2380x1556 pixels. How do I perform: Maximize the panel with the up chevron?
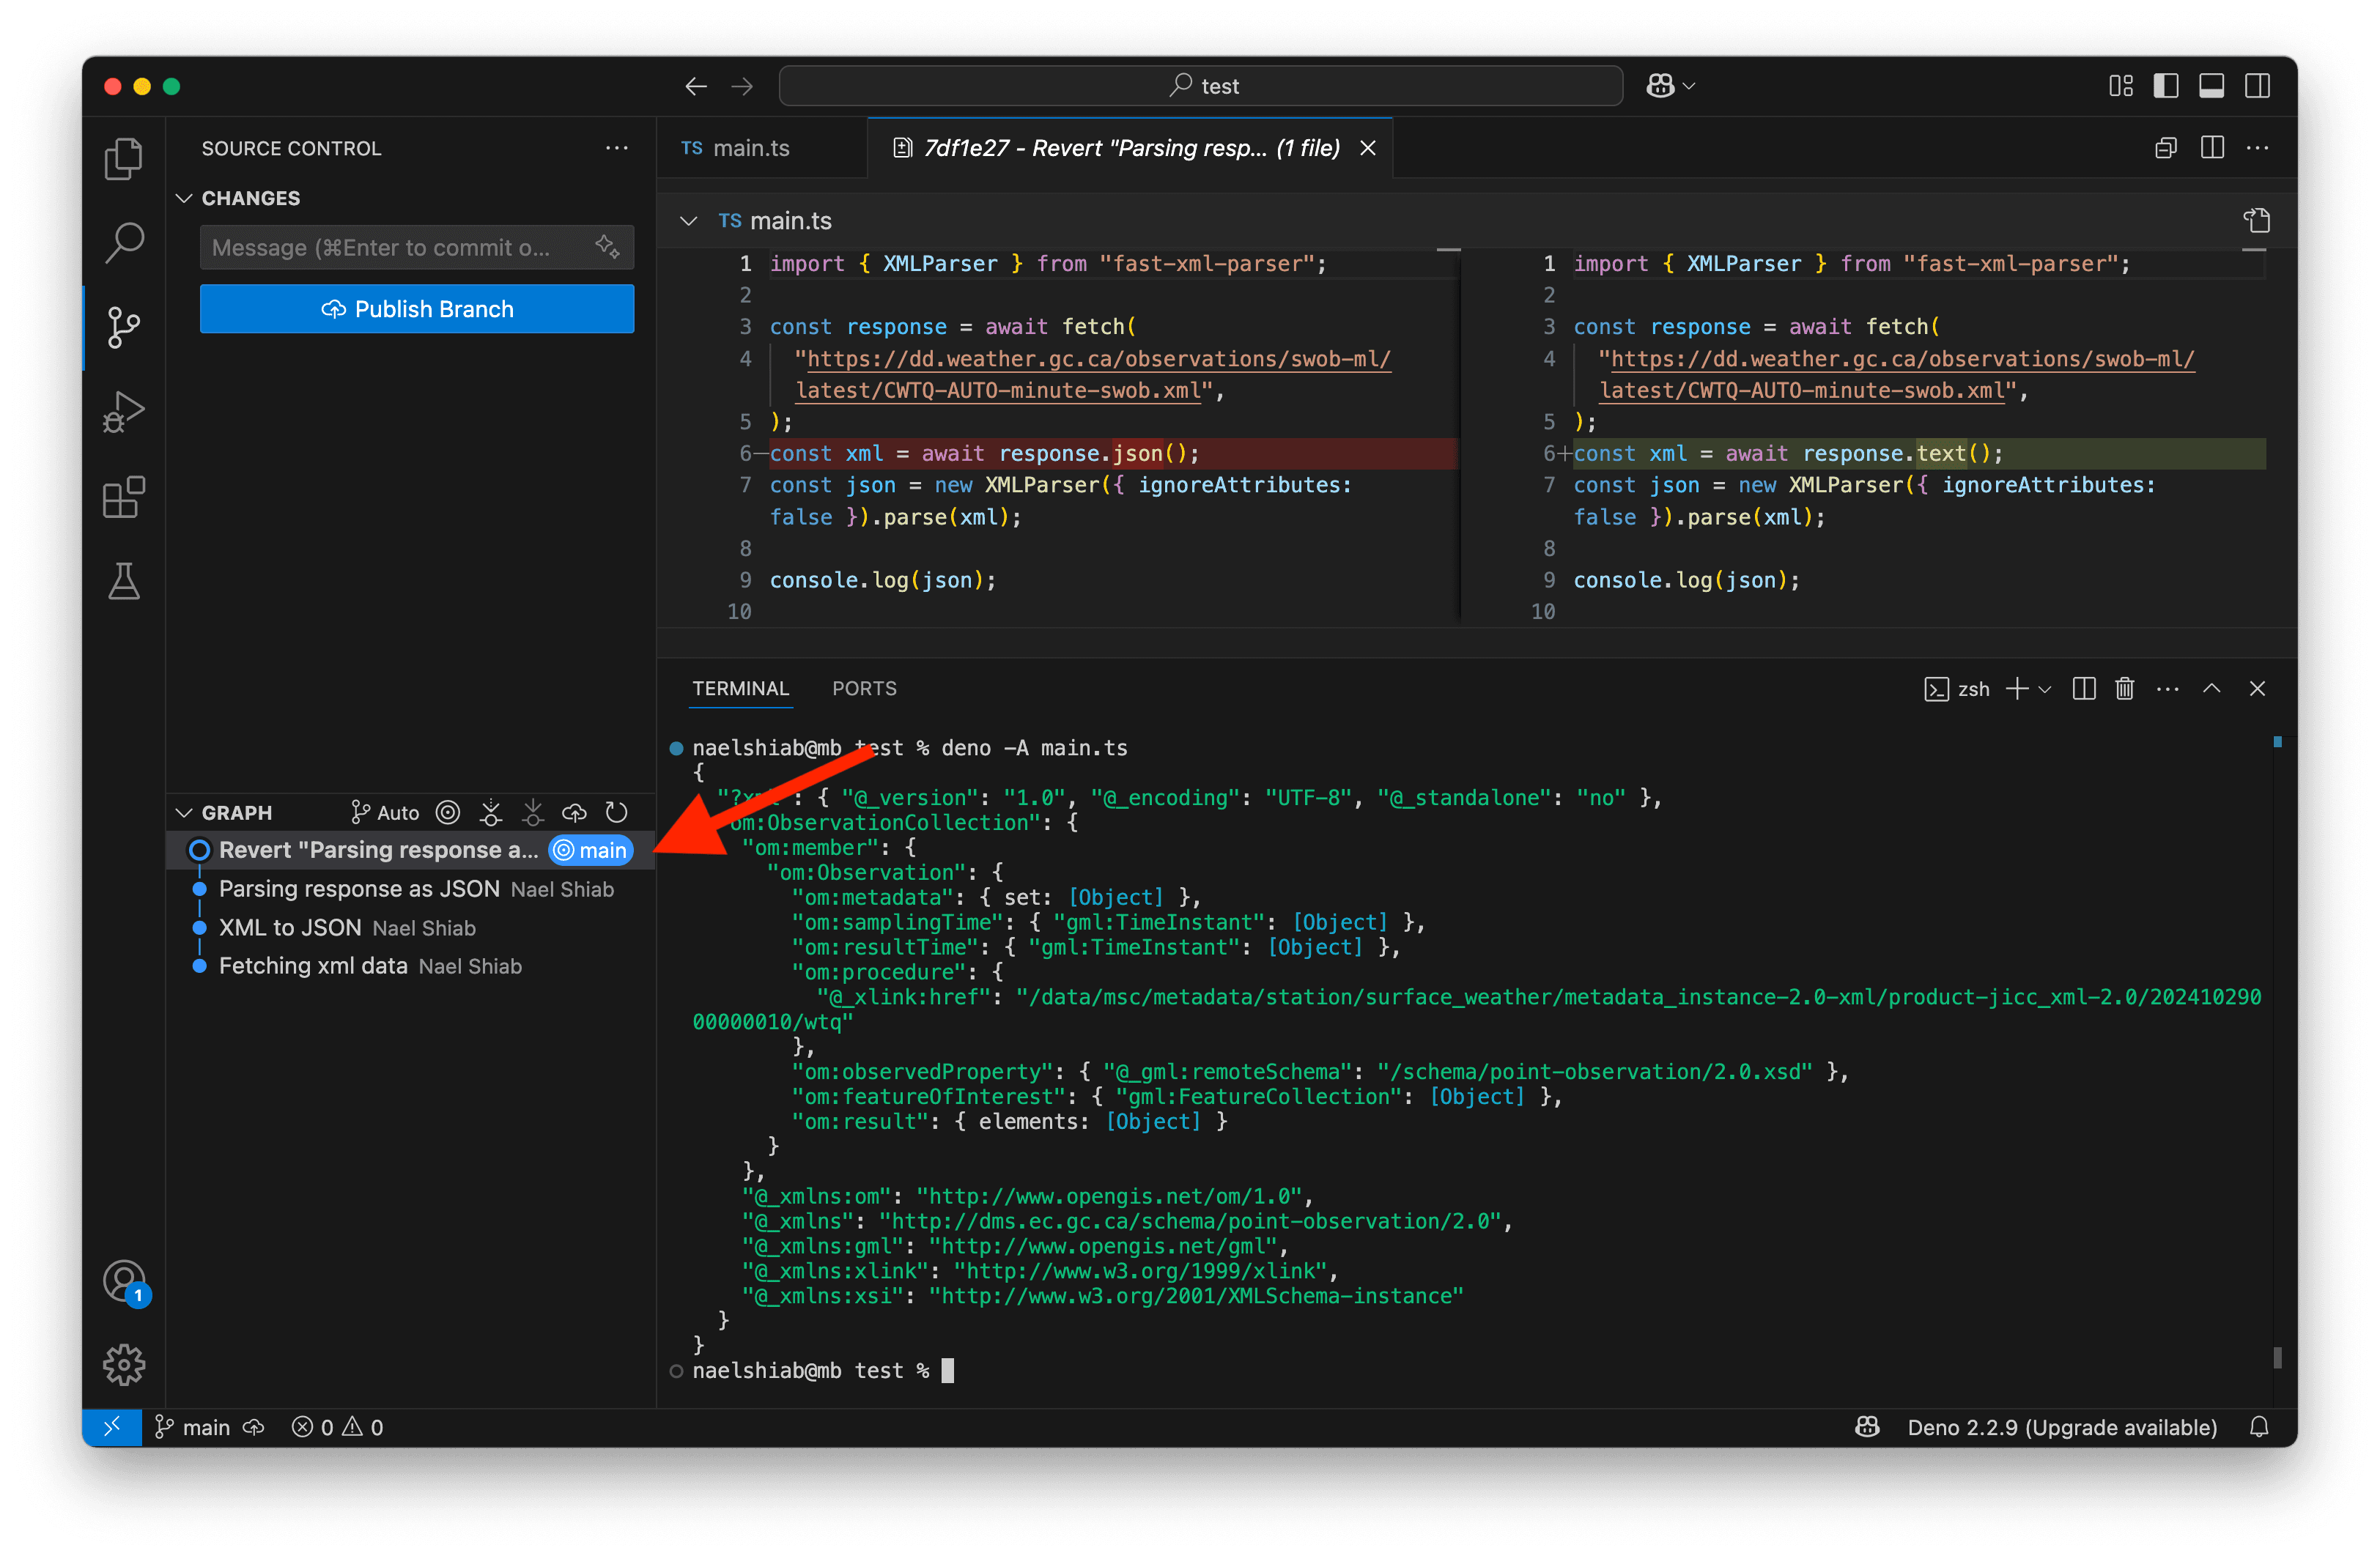2212,688
